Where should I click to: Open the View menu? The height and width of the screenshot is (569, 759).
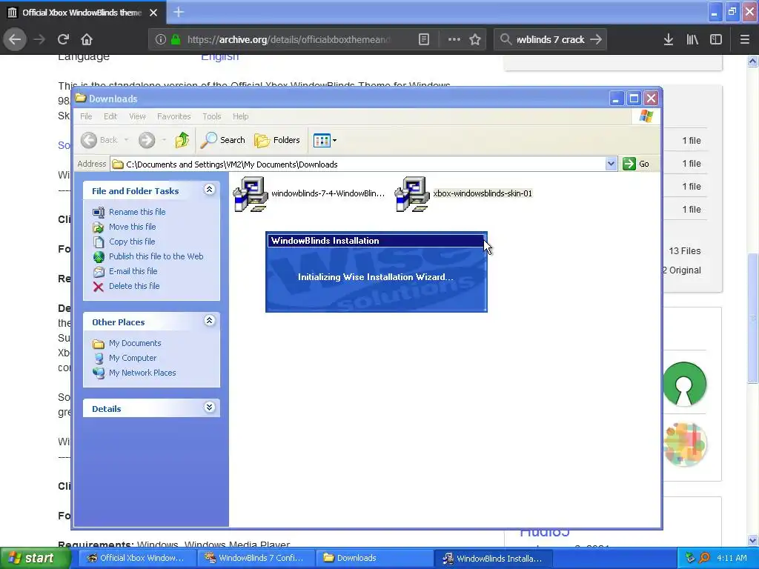click(x=137, y=116)
